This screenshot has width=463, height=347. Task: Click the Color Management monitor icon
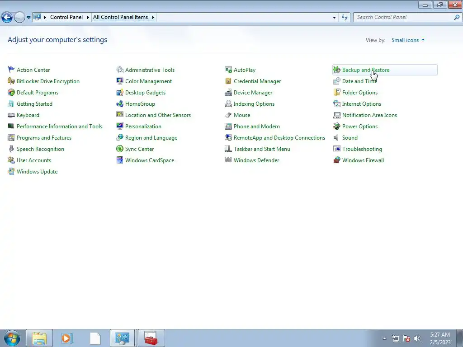[119, 81]
